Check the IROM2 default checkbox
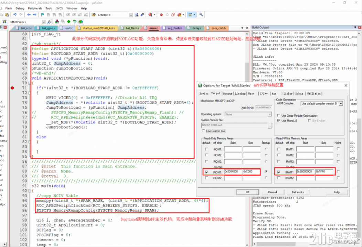 [x=206, y=178]
